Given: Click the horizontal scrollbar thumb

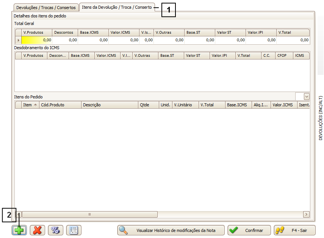Looking at the screenshot, I should pos(89,215).
